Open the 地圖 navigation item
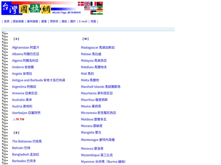This screenshot has width=221, height=165. pyautogui.click(x=93, y=22)
